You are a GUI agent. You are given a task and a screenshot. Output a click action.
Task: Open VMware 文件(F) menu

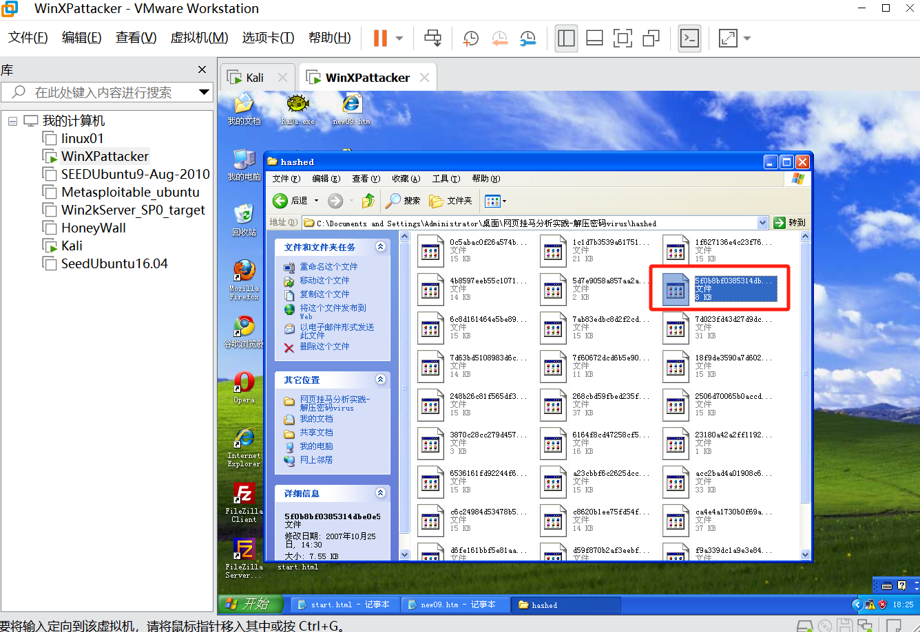(28, 38)
